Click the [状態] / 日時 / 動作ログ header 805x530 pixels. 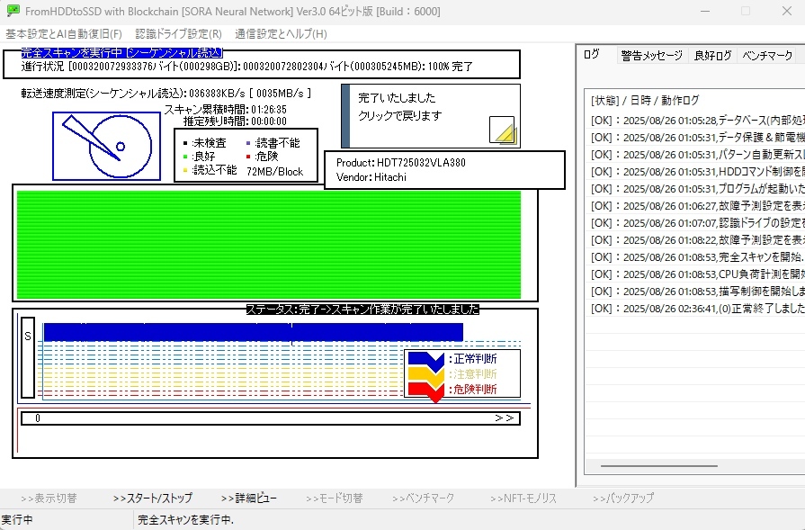coord(645,100)
